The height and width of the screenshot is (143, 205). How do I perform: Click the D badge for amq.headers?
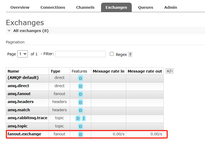pyautogui.click(x=81, y=102)
